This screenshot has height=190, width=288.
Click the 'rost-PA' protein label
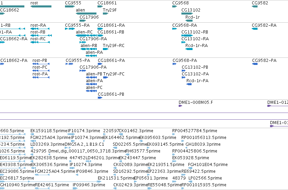tap(40, 74)
